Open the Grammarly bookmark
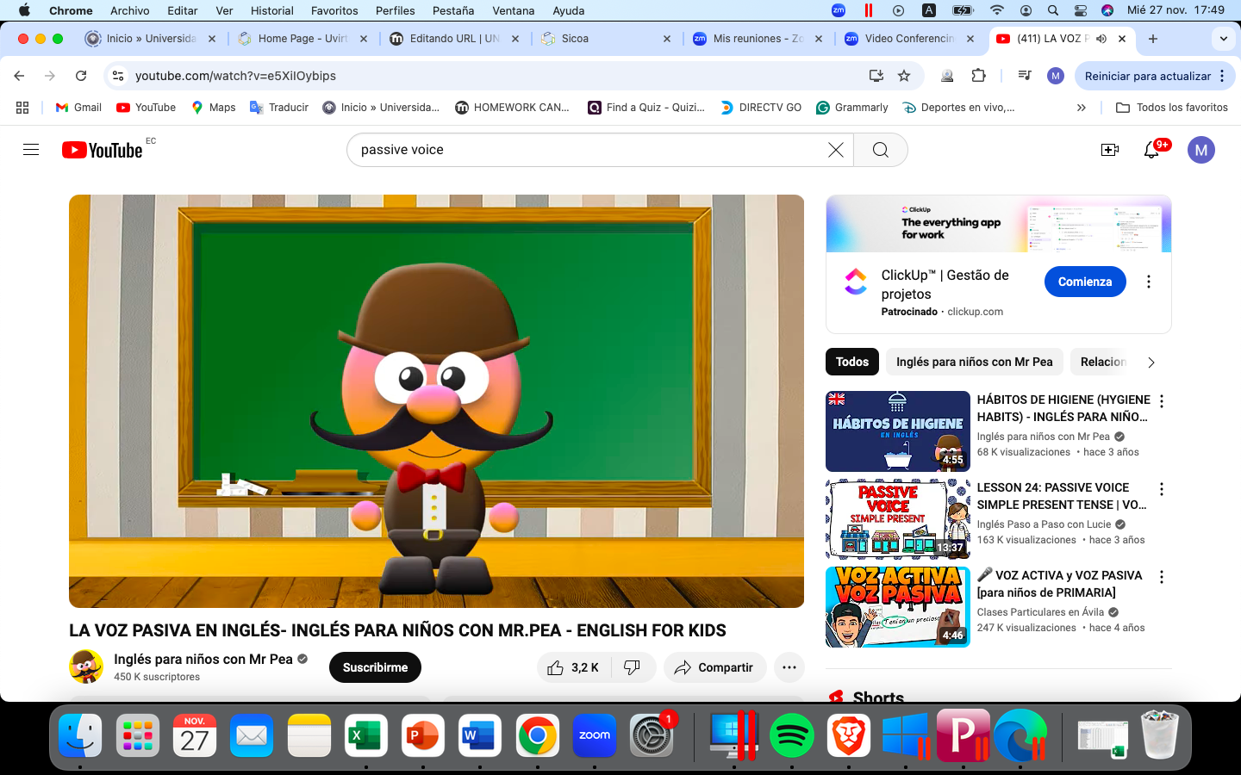 click(x=852, y=108)
